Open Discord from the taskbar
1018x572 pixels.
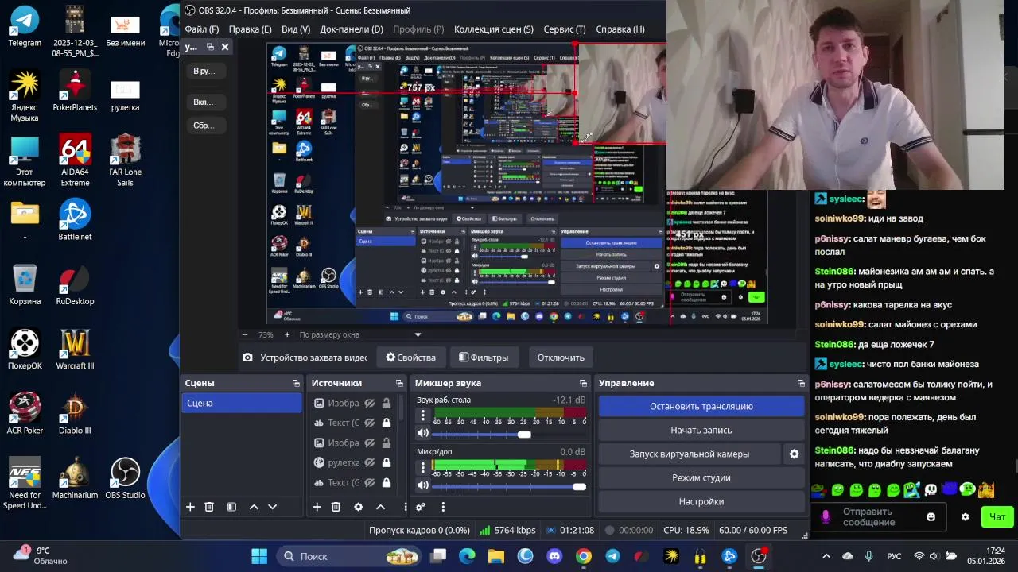(x=554, y=556)
